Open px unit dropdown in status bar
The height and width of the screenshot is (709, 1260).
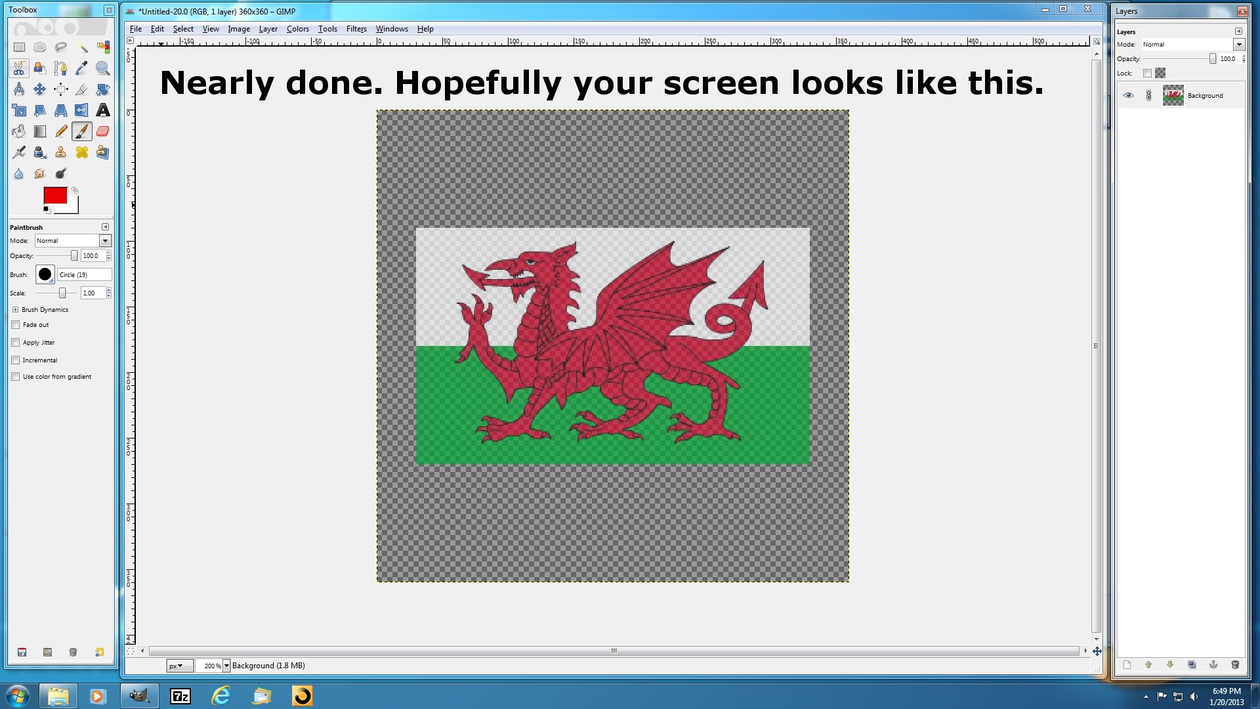point(179,666)
